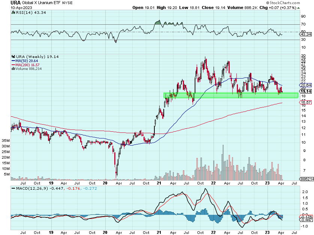Click the volume bars icon in price legend
Image resolution: width=314 pixels, height=235 pixels.
tap(13, 68)
